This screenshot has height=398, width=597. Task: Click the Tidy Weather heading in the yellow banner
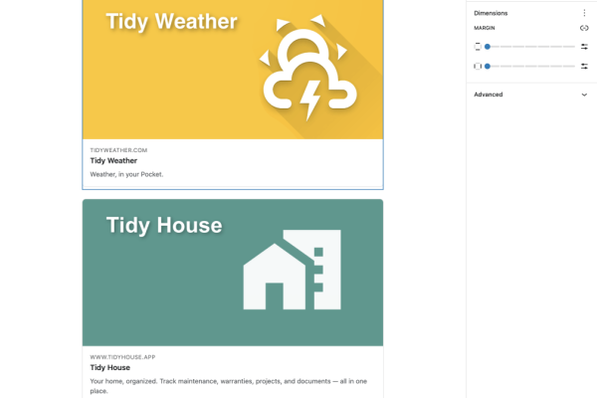click(x=171, y=22)
